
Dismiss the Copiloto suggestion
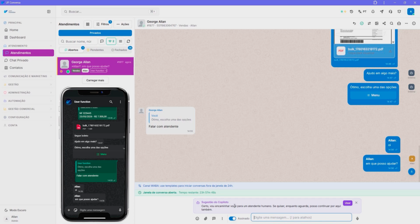tap(356, 203)
